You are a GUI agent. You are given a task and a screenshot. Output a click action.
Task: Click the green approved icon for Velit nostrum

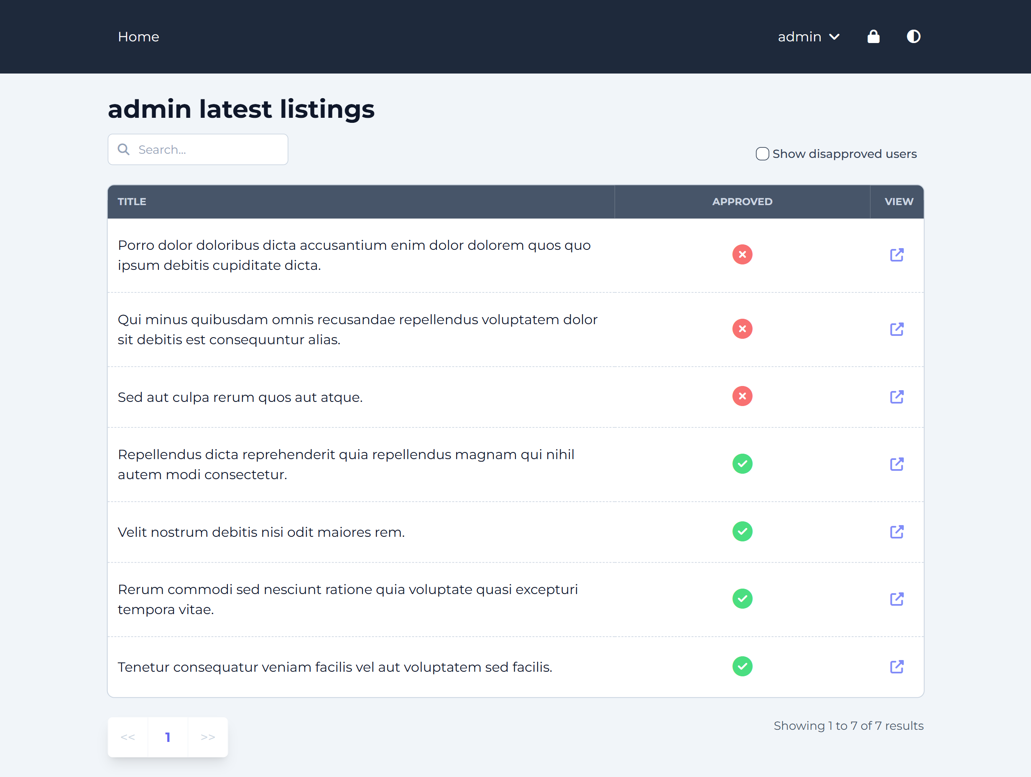click(x=742, y=531)
